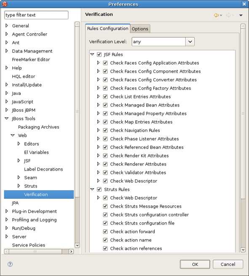Open the view menu triangle icon
This screenshot has width=249, height=276.
pyautogui.click(x=241, y=15)
